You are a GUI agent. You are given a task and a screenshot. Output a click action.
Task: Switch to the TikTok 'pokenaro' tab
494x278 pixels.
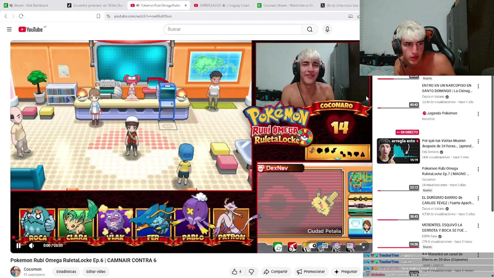95,5
